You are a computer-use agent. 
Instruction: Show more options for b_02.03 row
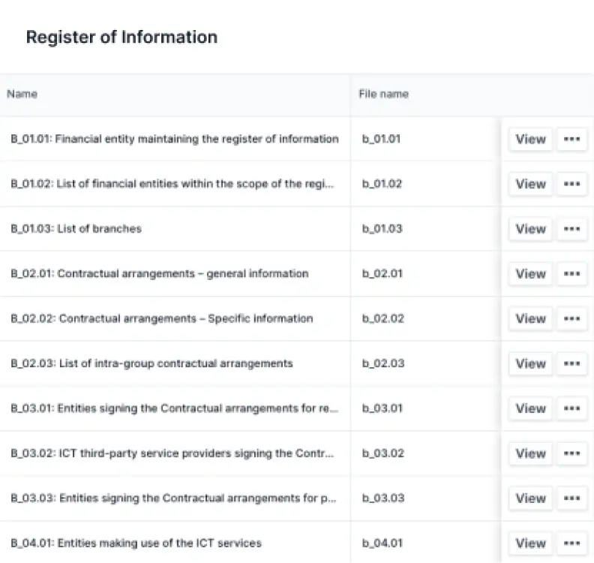571,364
